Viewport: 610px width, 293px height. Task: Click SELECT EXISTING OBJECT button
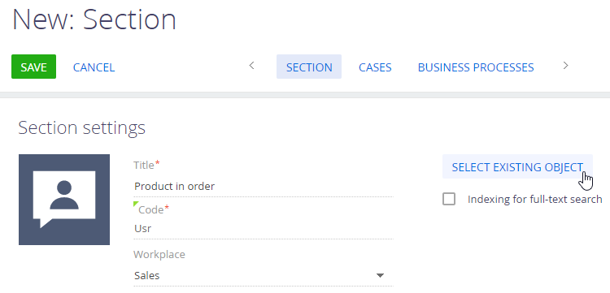coord(517,167)
